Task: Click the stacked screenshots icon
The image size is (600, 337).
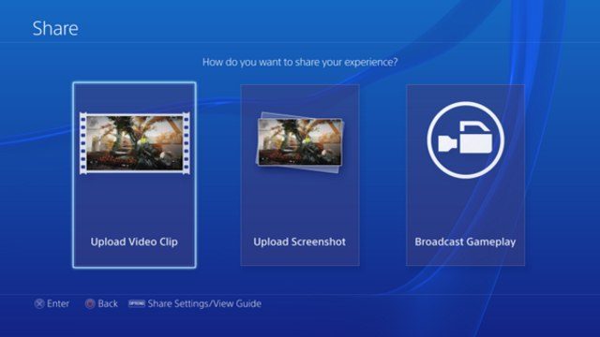Action: coord(300,142)
